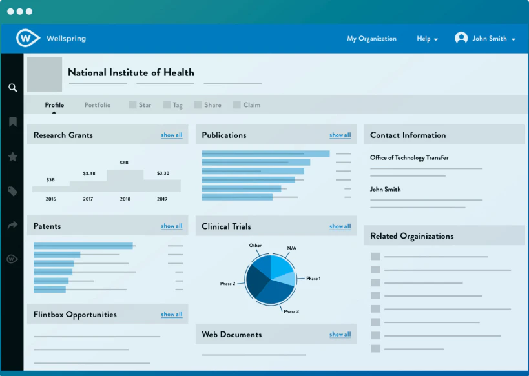Viewport: 529px width, 376px height.
Task: Click the organization logo thumbnail placeholder
Action: point(45,74)
